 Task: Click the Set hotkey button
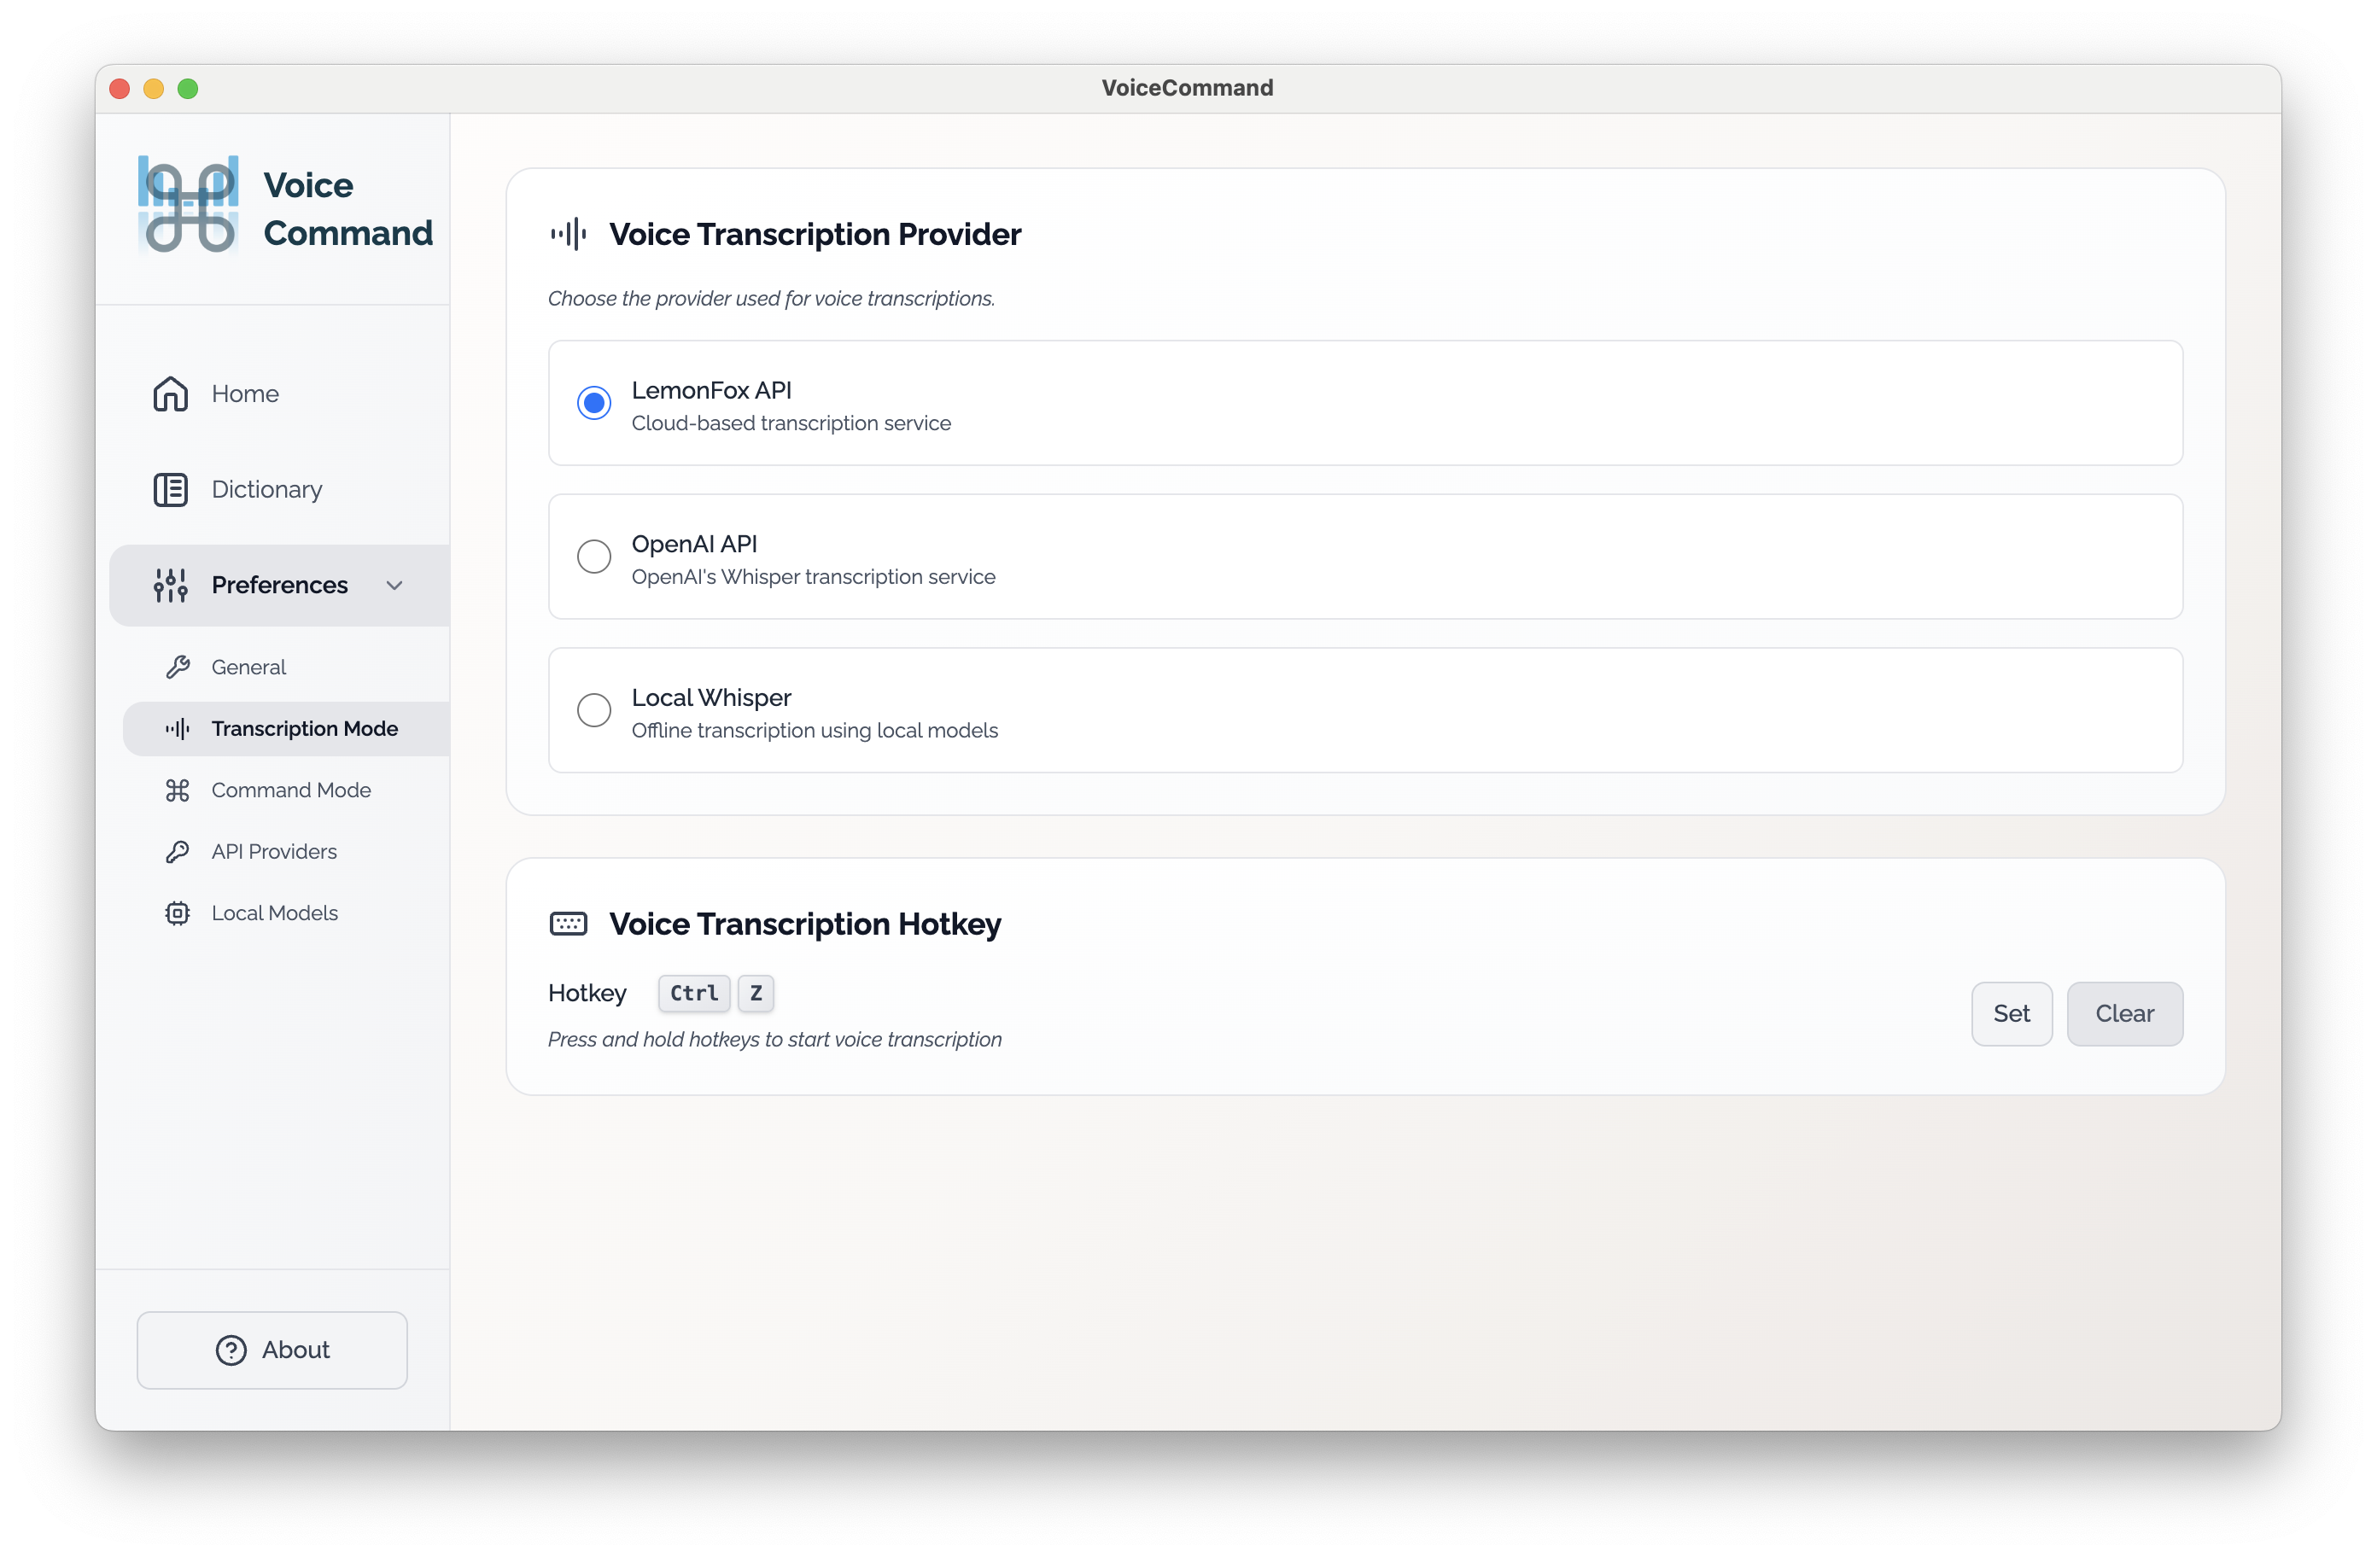[2012, 1014]
